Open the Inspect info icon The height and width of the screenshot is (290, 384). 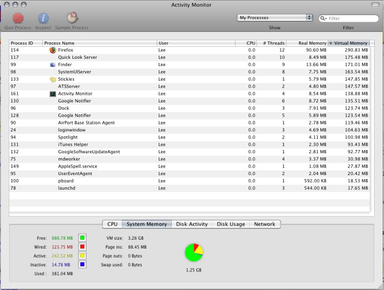(43, 18)
